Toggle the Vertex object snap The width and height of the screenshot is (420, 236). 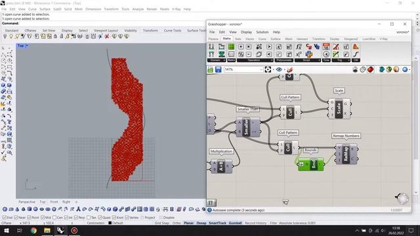127,218
